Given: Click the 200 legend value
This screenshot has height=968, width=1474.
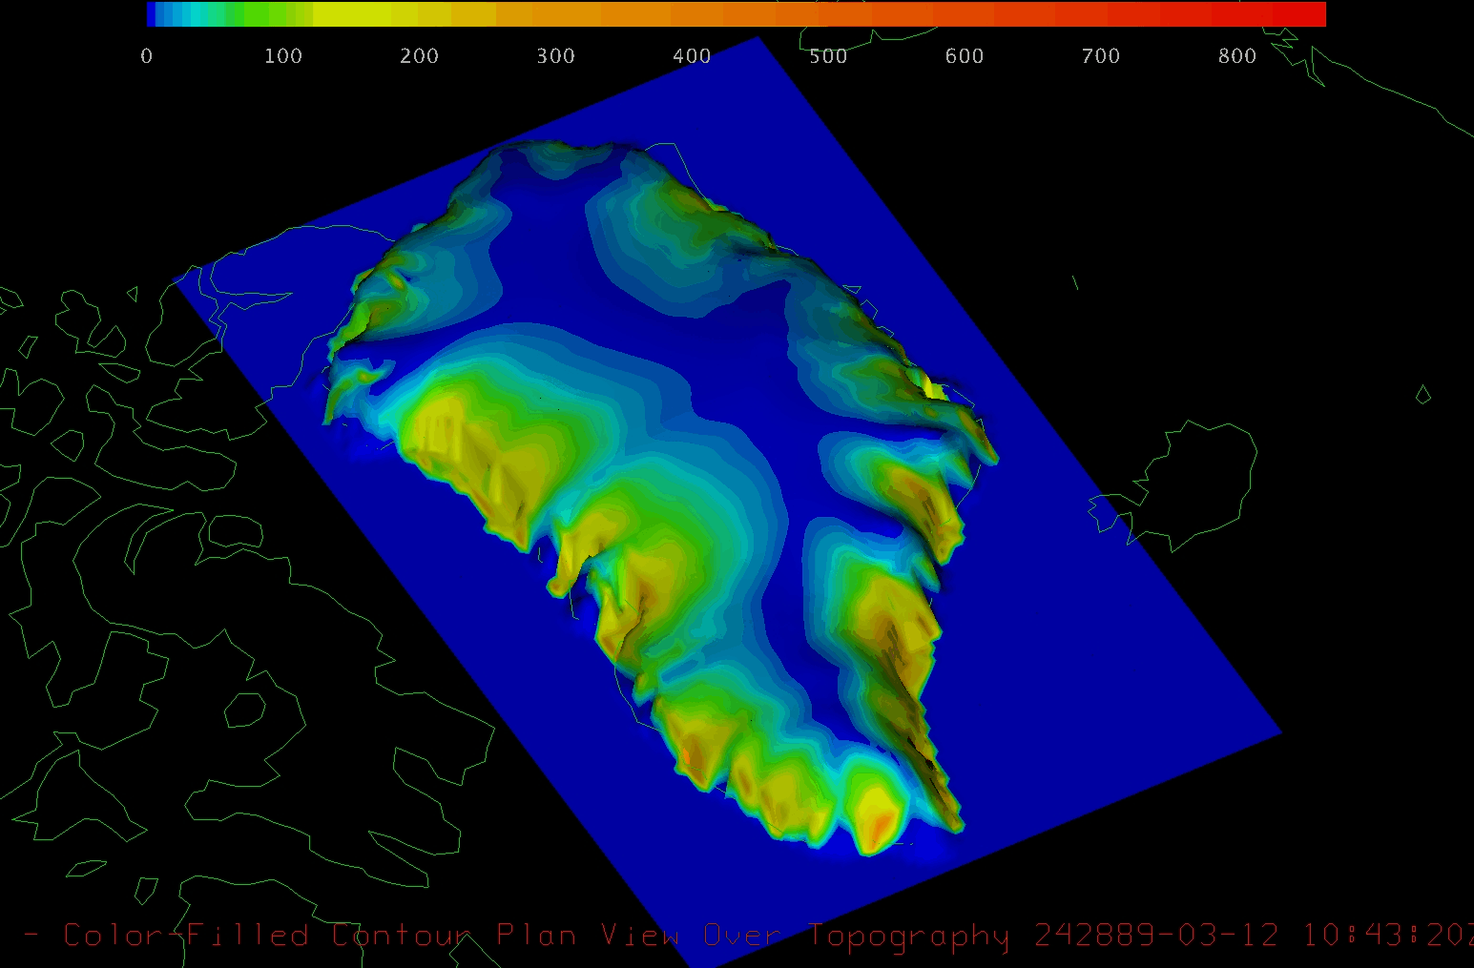Looking at the screenshot, I should (419, 56).
